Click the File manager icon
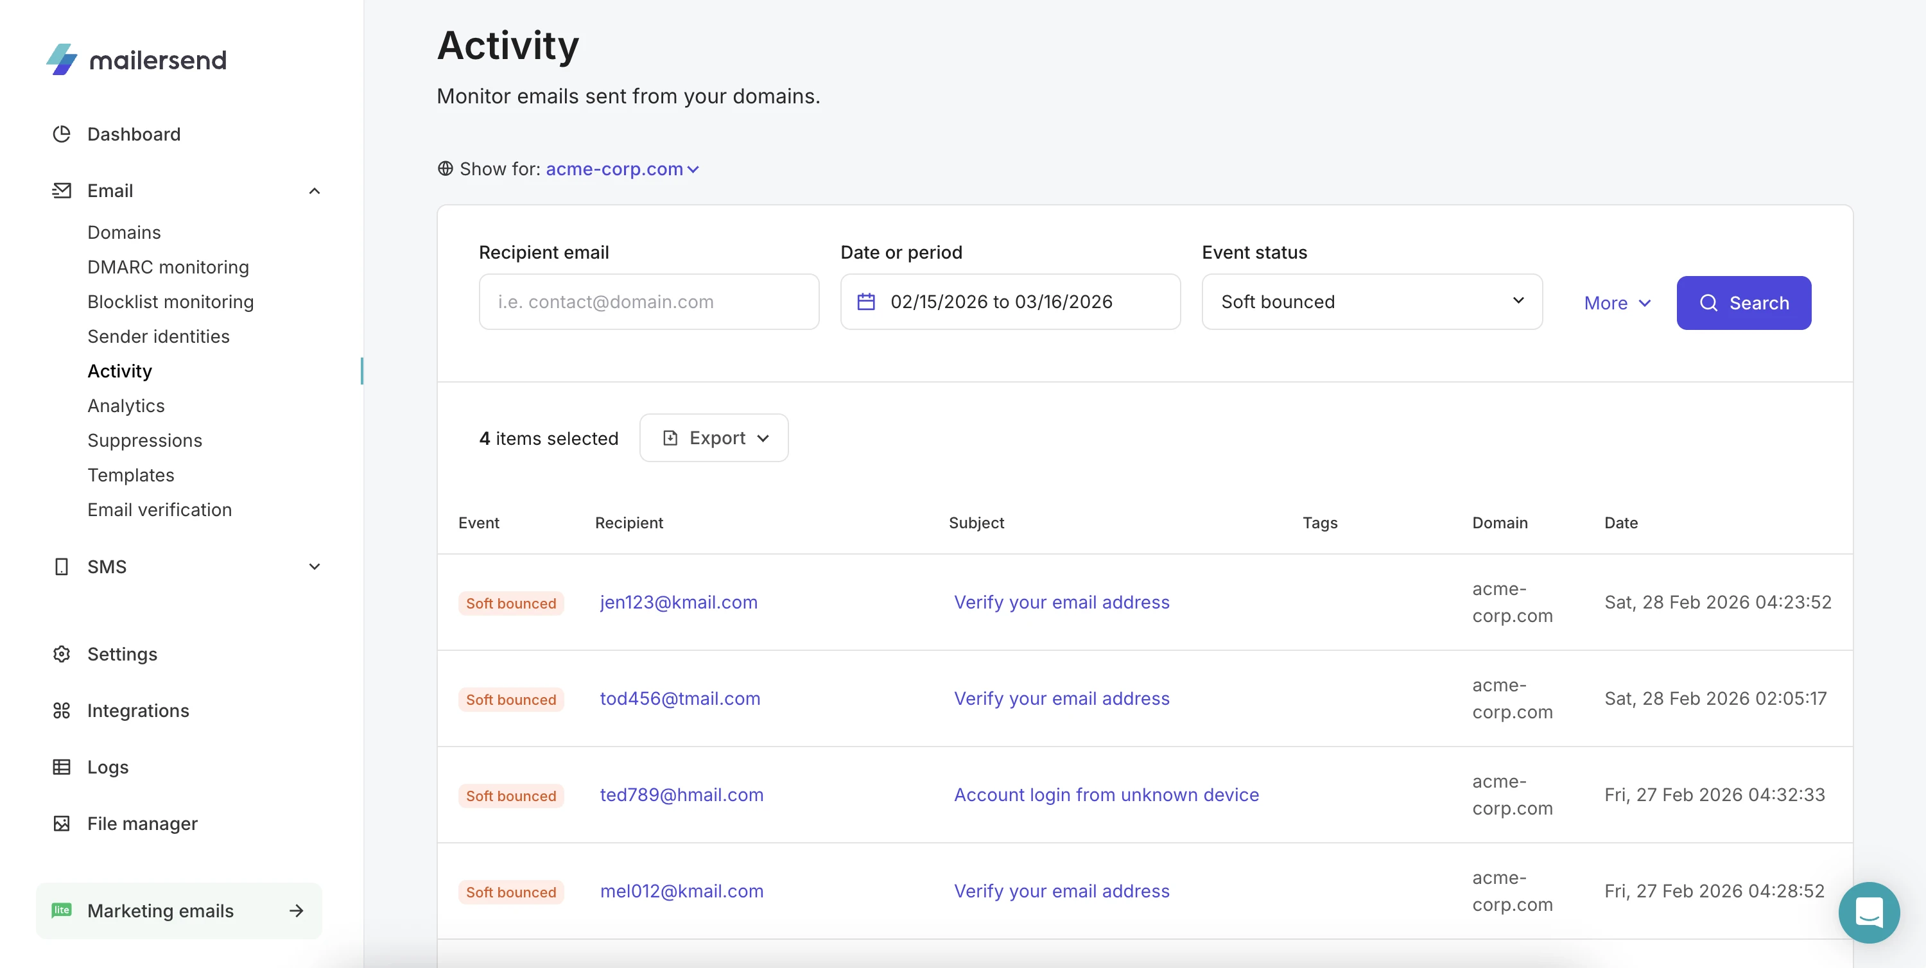The width and height of the screenshot is (1926, 968). [62, 824]
